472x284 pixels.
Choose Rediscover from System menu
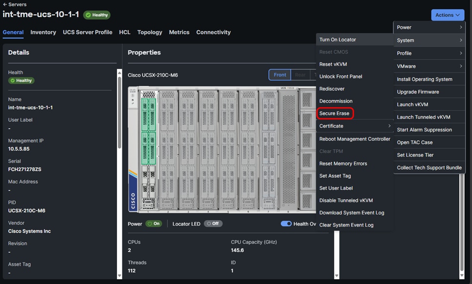pos(354,89)
